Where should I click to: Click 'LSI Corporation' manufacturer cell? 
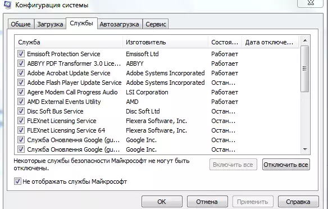147,92
